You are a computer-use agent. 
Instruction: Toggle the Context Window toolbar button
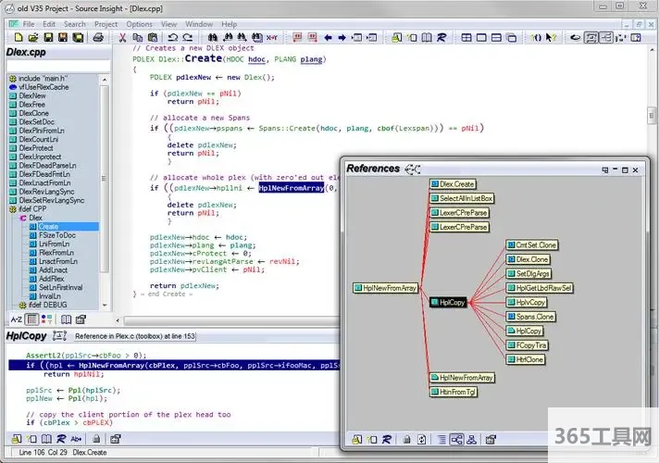pos(591,38)
